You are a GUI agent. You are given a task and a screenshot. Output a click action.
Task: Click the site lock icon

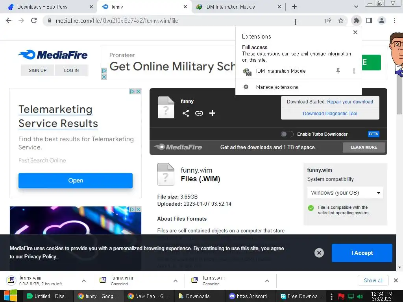coord(50,20)
